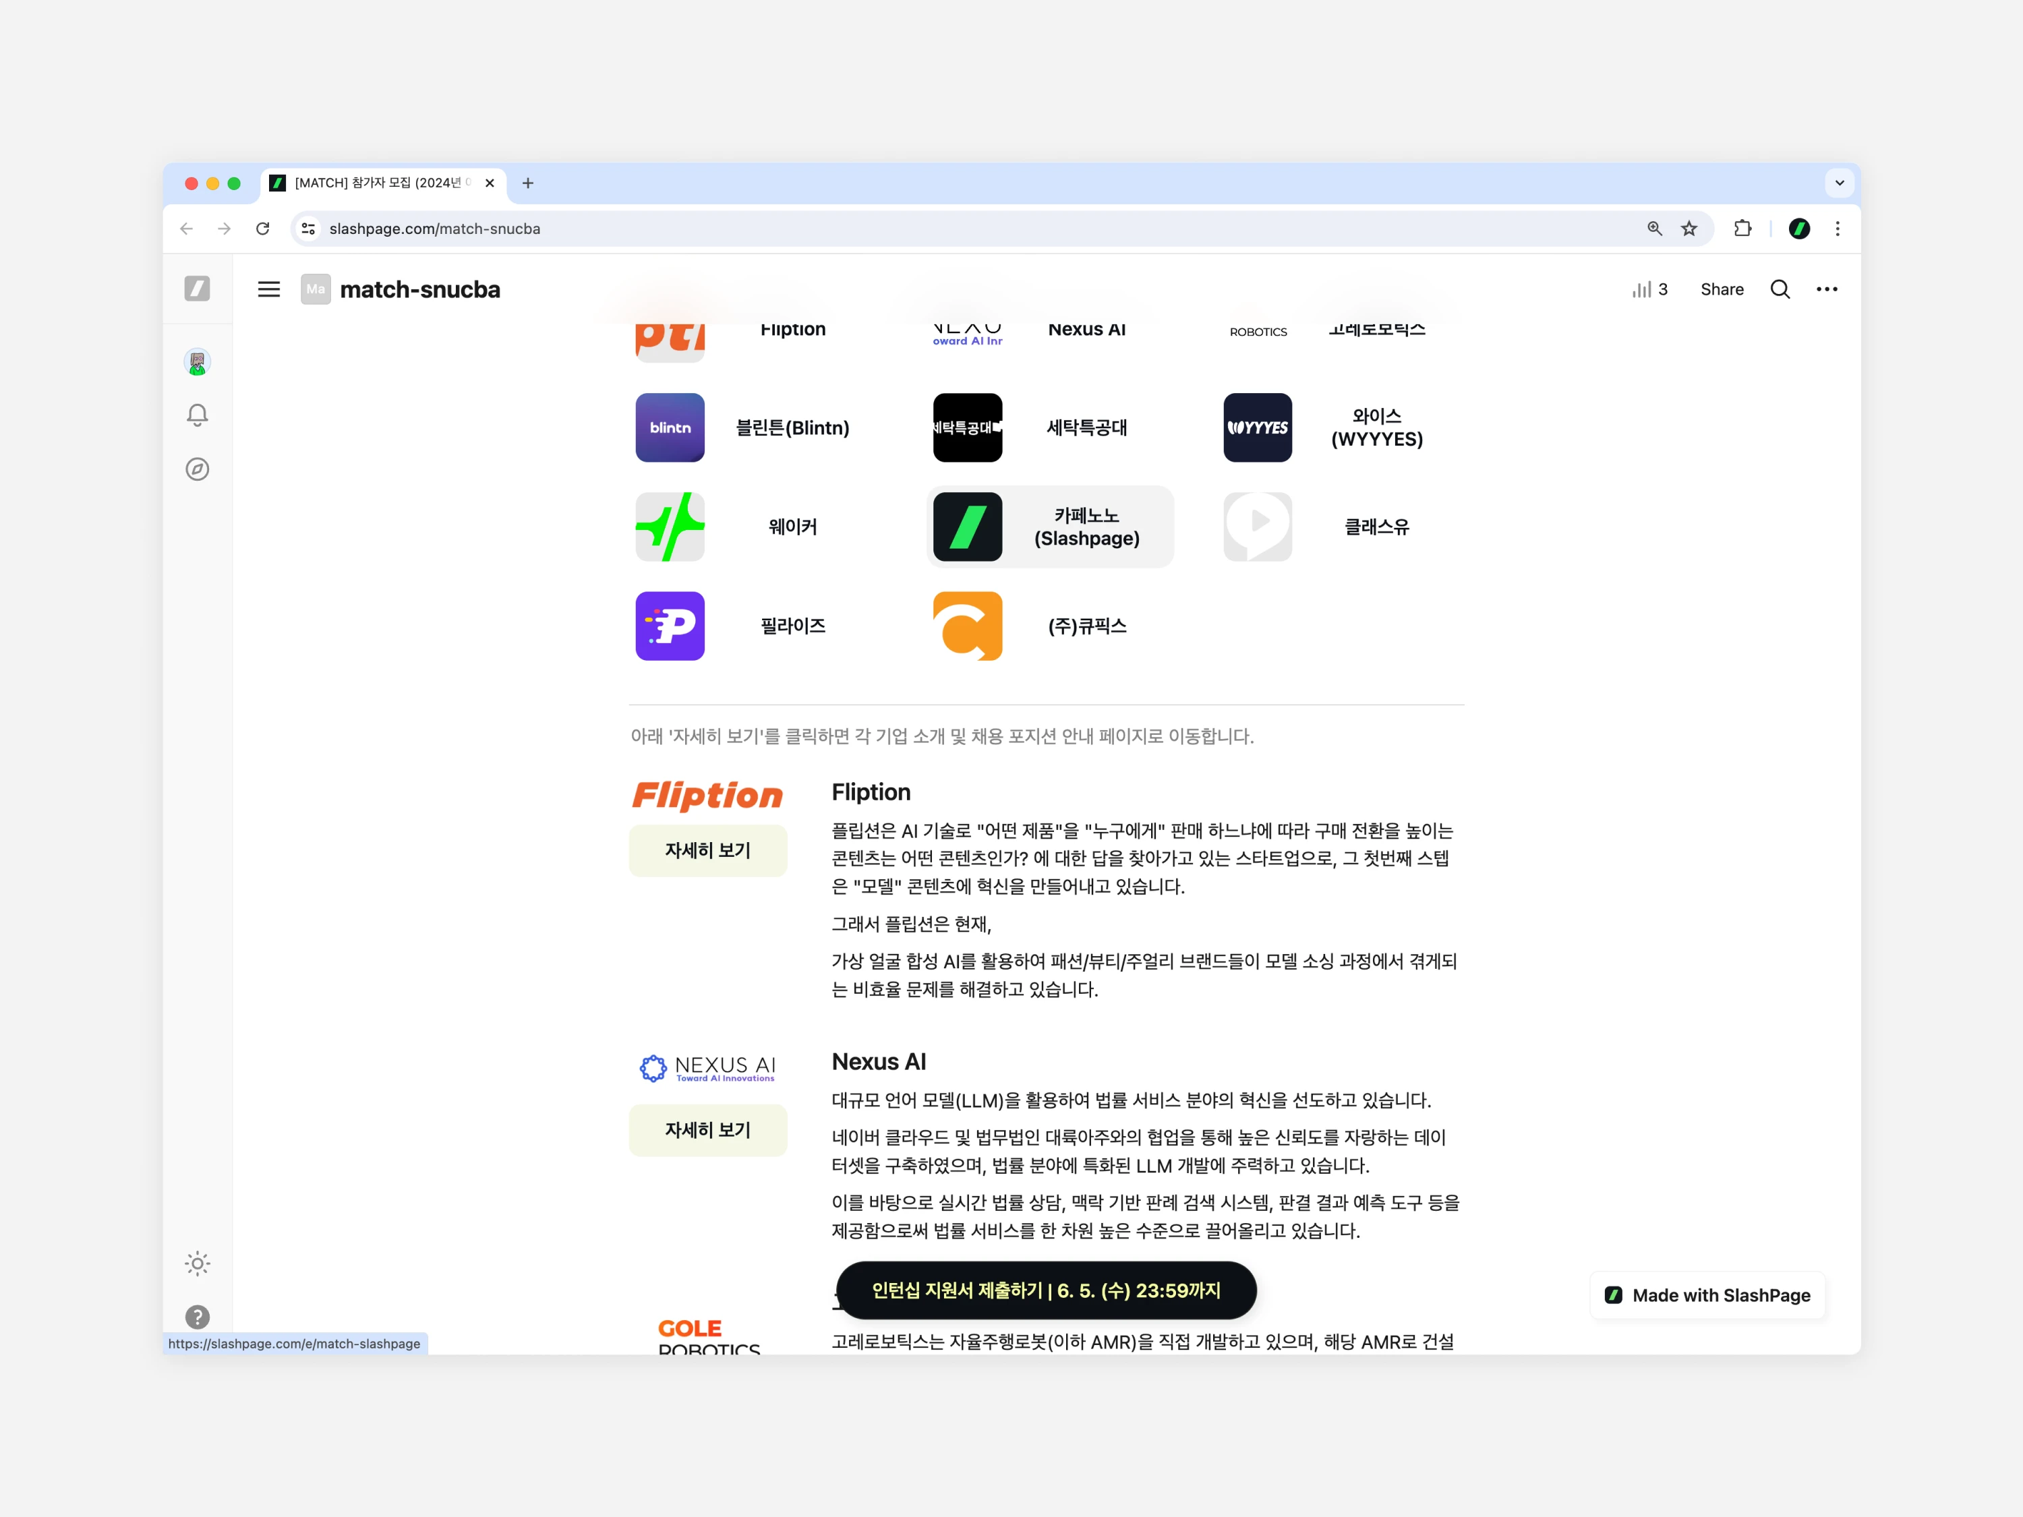This screenshot has height=1517, width=2023.
Task: Click the 인턴십 지원서 제출하기 floating button
Action: (x=1047, y=1290)
